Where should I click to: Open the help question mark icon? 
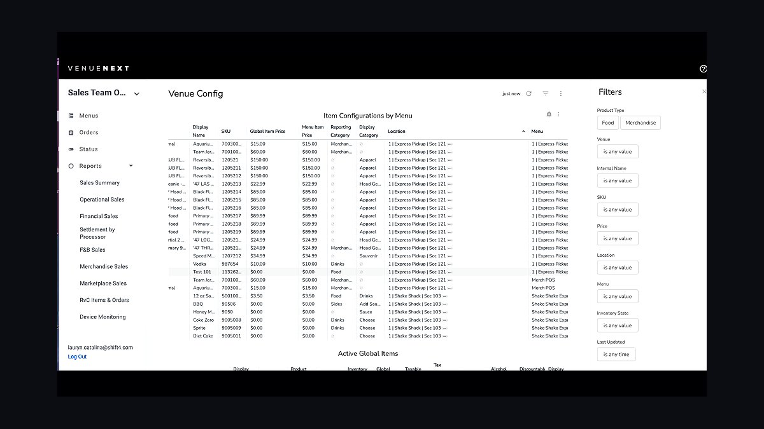(x=703, y=69)
